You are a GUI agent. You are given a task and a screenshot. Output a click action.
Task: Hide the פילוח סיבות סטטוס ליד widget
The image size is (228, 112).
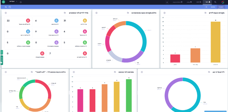point(32,72)
